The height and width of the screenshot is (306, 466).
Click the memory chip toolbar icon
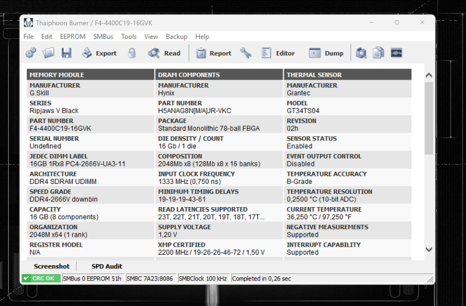(x=396, y=53)
